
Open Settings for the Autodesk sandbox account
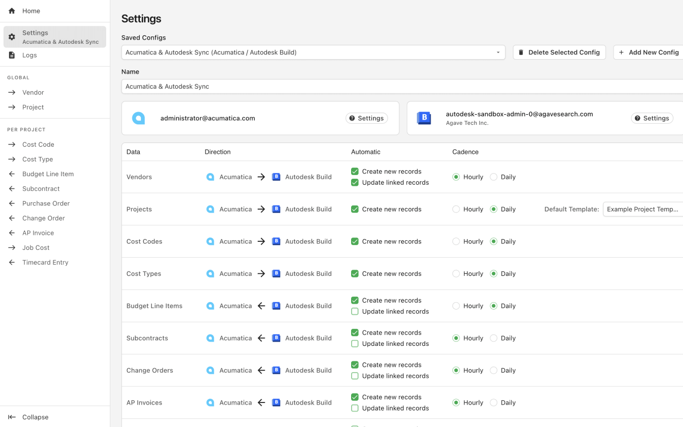(652, 118)
